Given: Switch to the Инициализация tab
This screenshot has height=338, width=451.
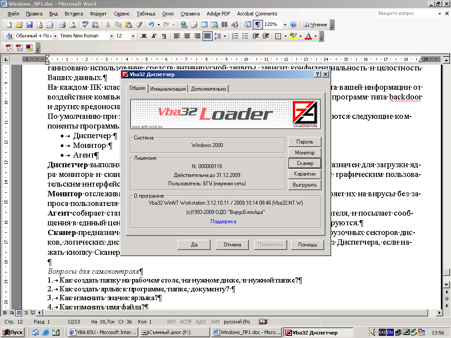Looking at the screenshot, I should pyautogui.click(x=168, y=89).
